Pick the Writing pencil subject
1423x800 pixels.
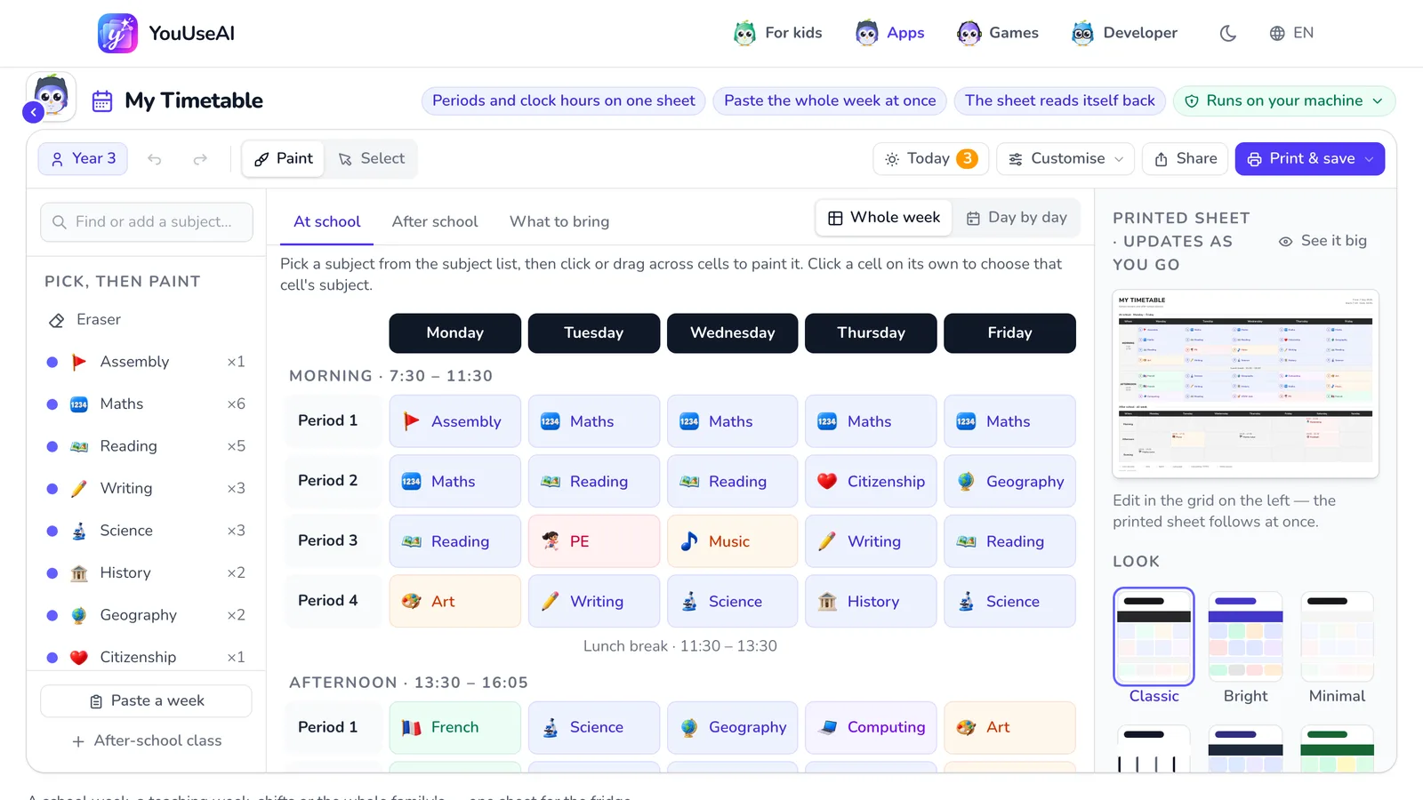pos(147,488)
